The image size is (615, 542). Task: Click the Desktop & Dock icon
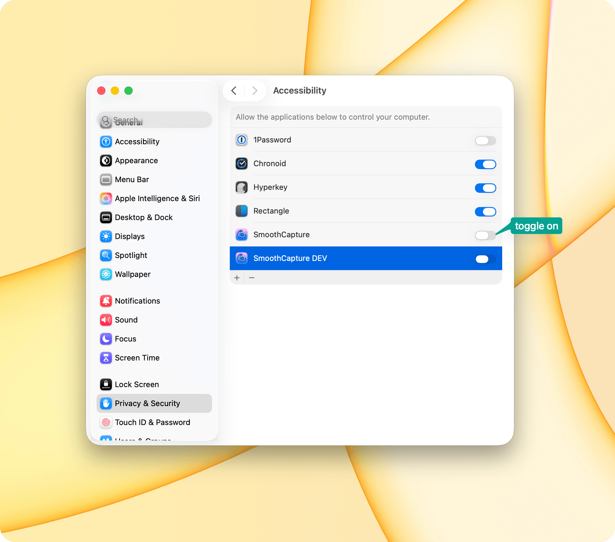click(x=106, y=217)
